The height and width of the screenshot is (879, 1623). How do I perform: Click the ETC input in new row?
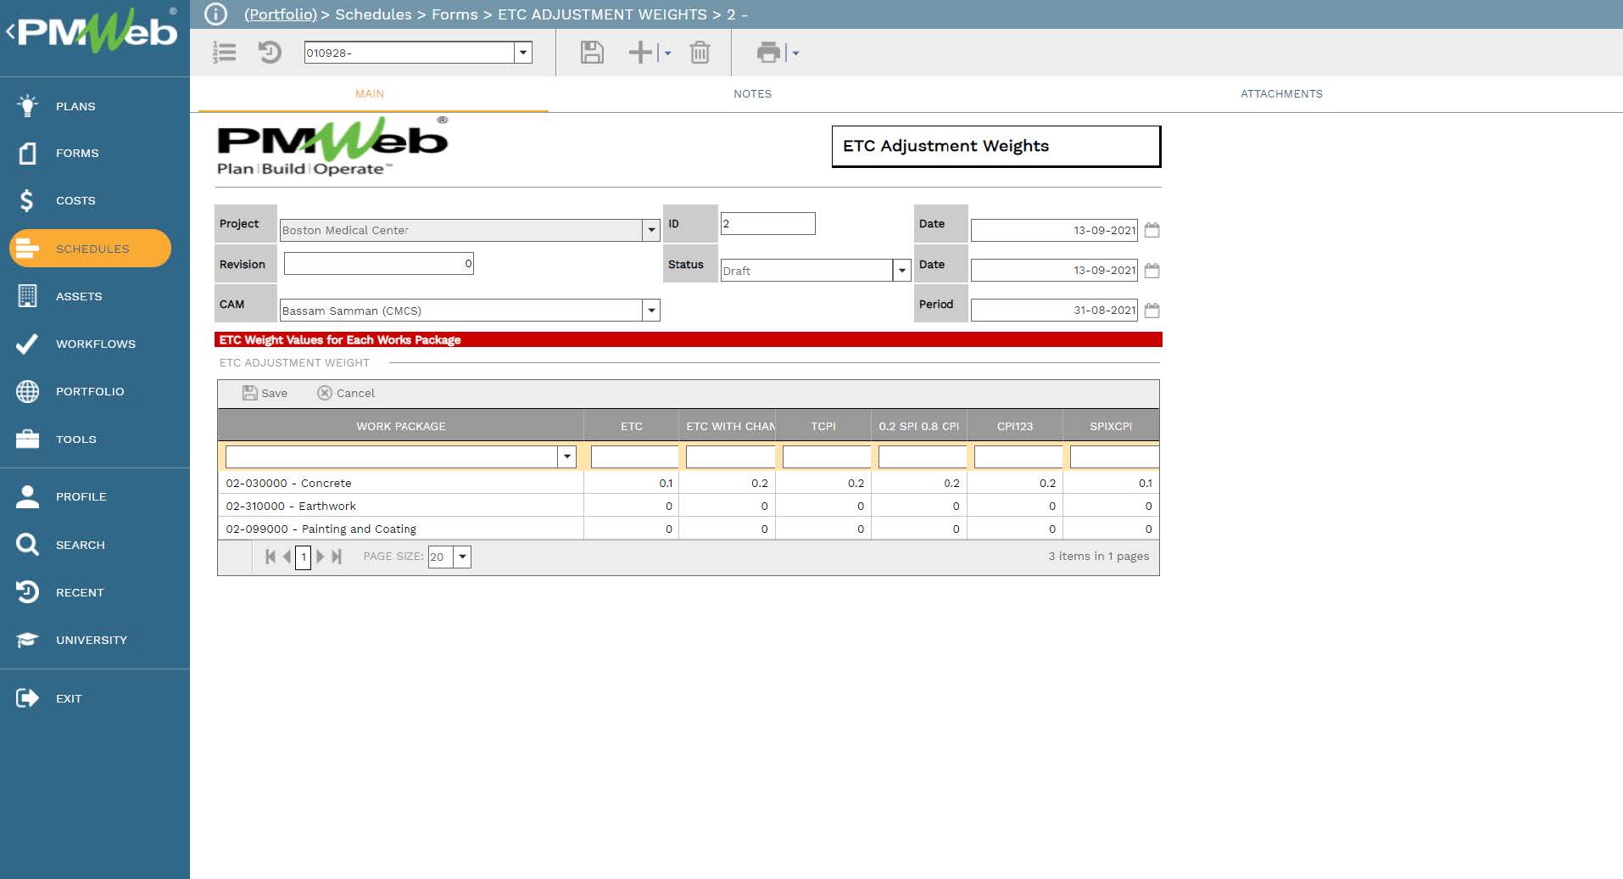(x=634, y=456)
